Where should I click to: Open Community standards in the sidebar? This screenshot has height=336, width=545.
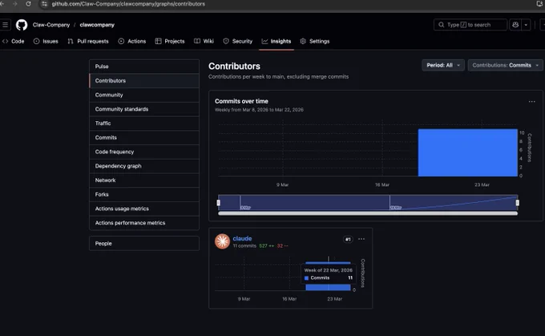(x=144, y=109)
